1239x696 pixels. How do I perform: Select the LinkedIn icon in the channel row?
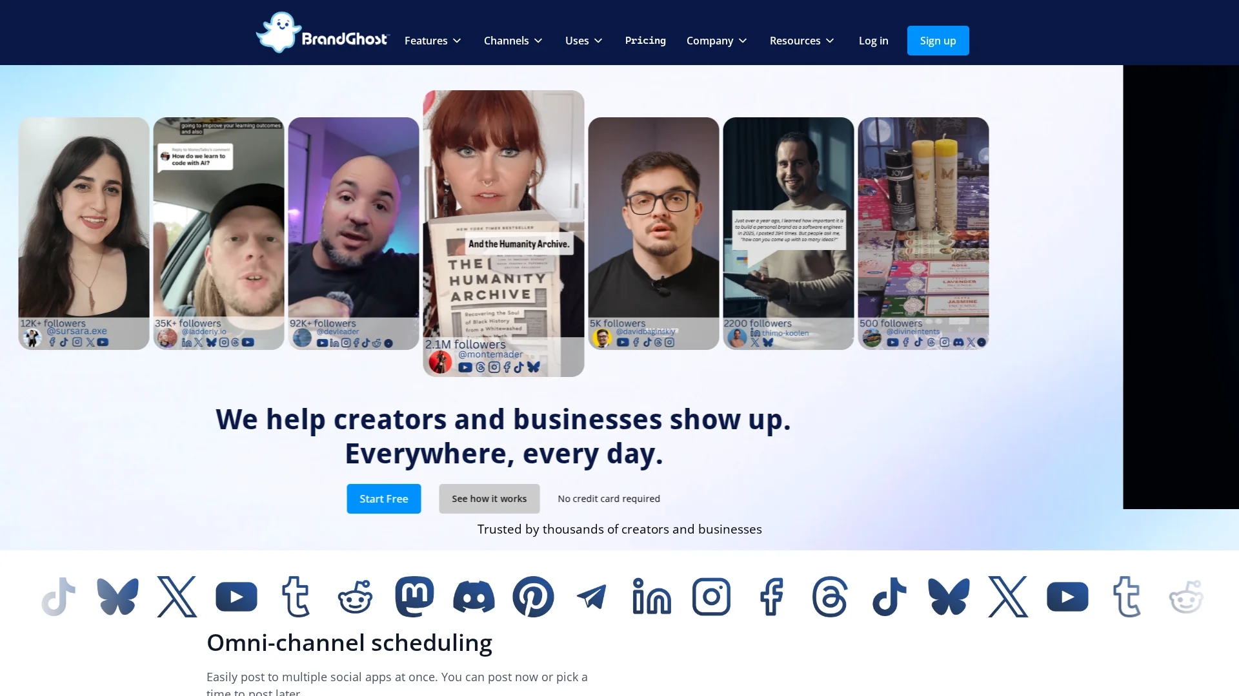(652, 597)
